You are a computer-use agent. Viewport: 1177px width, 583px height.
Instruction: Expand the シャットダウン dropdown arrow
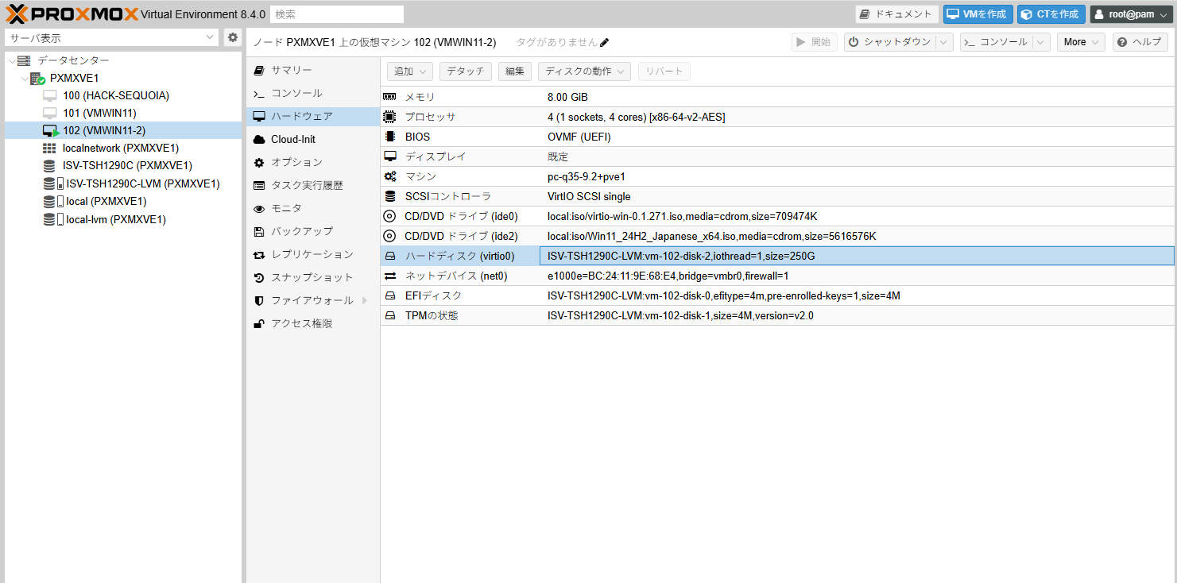943,42
